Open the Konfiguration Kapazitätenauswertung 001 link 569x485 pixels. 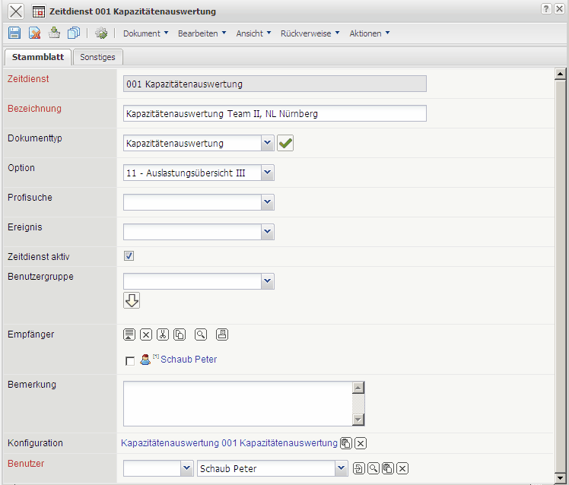pos(229,443)
